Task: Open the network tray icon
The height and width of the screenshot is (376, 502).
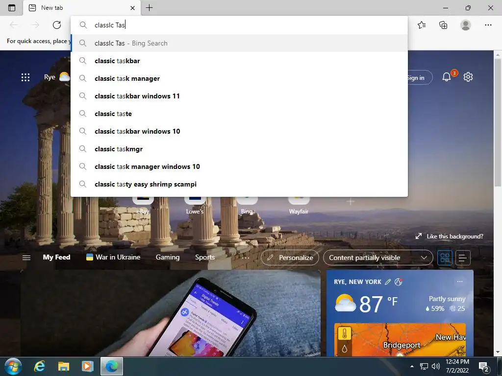Action: pos(424,366)
